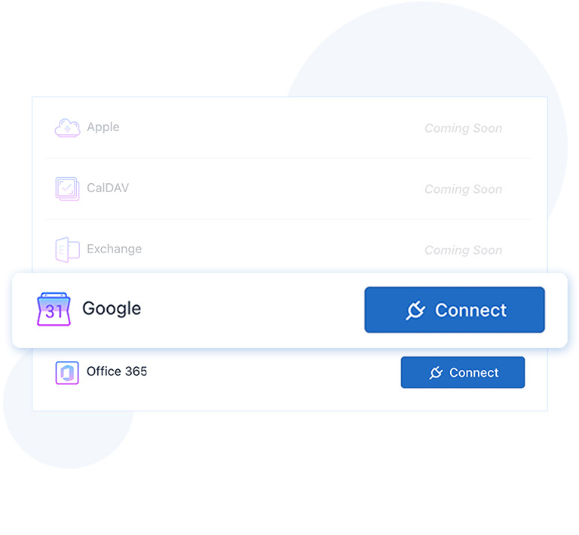The width and height of the screenshot is (579, 535).
Task: Select the CalDAV label
Action: [x=108, y=188]
